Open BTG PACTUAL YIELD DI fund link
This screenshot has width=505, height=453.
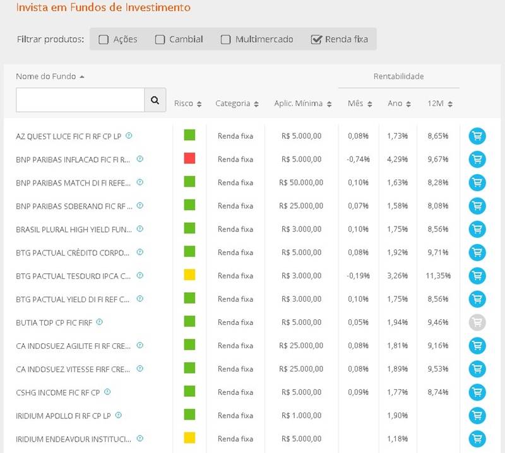coord(73,300)
